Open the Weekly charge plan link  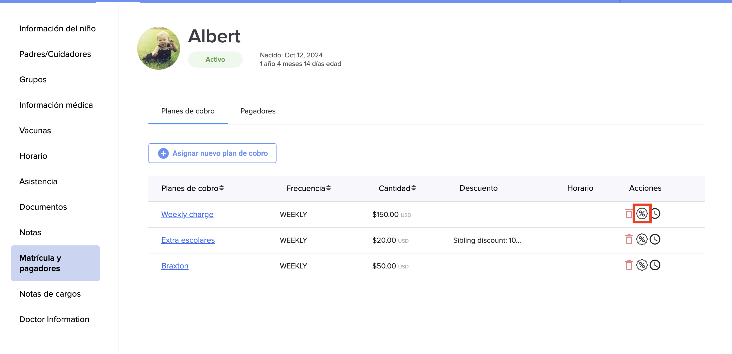187,214
